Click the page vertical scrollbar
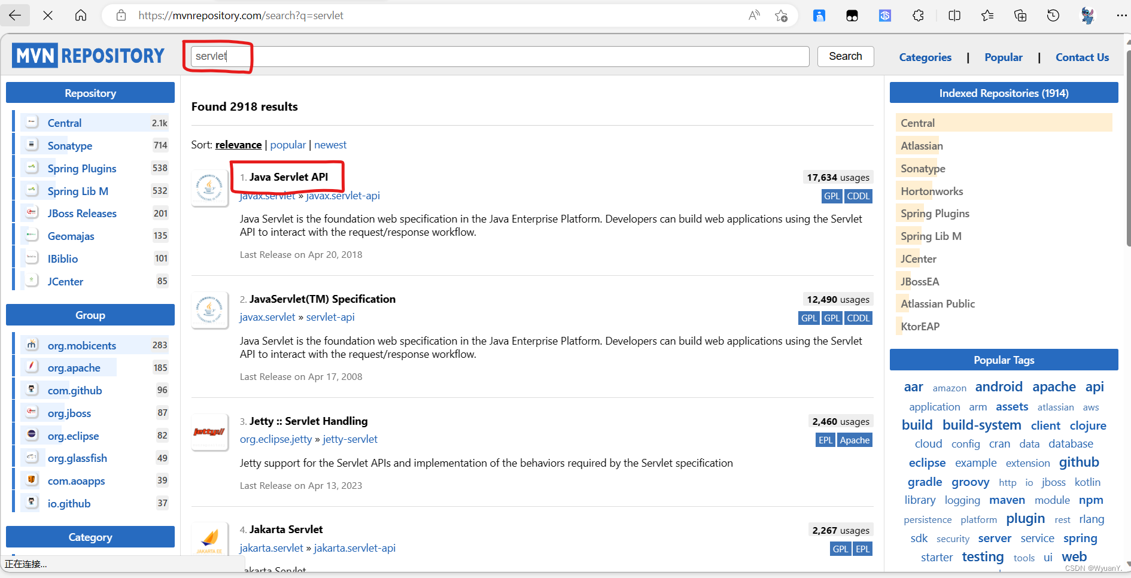The image size is (1131, 578). (1127, 150)
